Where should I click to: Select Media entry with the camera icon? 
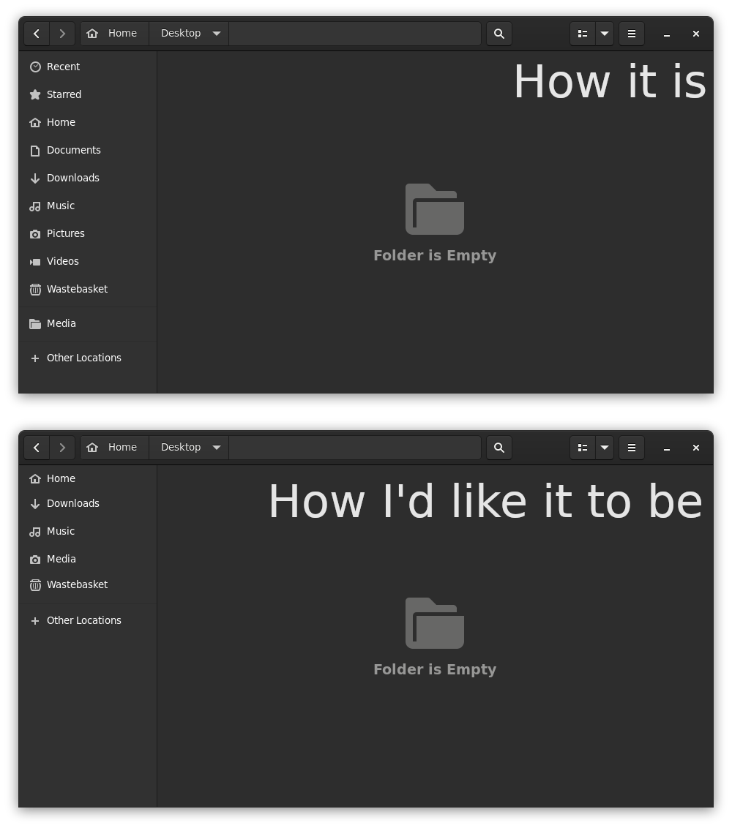(88, 560)
